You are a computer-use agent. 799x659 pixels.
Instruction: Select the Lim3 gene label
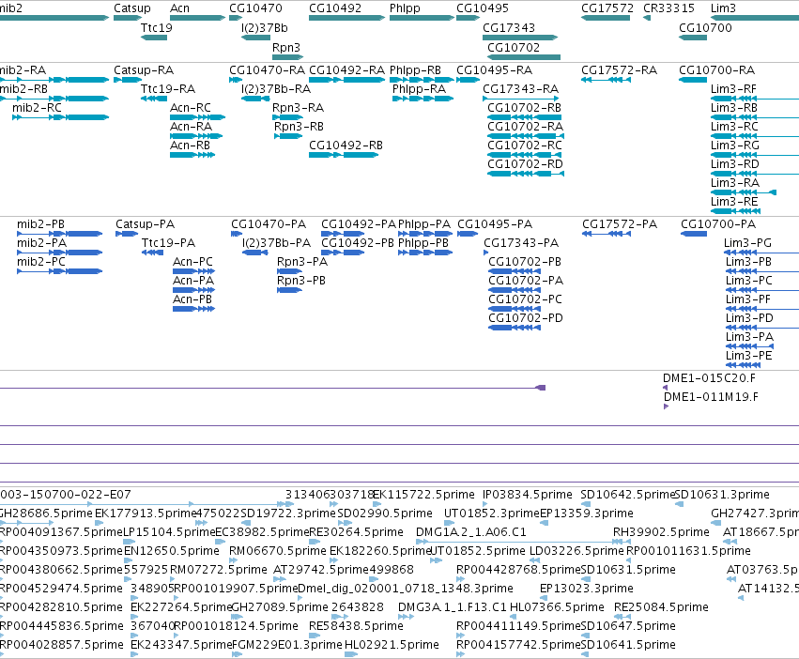click(x=723, y=8)
